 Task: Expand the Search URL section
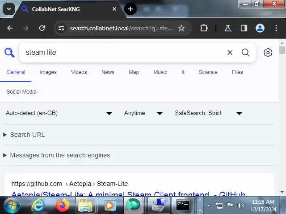(x=24, y=135)
